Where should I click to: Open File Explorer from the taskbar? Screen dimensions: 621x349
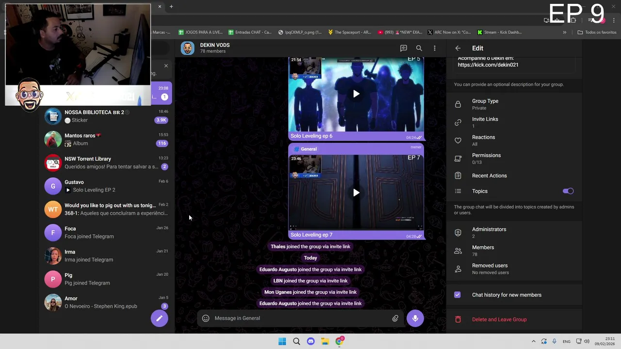pos(325,341)
